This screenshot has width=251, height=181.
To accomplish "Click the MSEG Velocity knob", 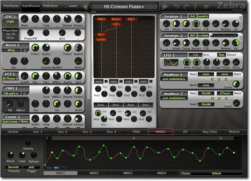I will pos(28,143).
